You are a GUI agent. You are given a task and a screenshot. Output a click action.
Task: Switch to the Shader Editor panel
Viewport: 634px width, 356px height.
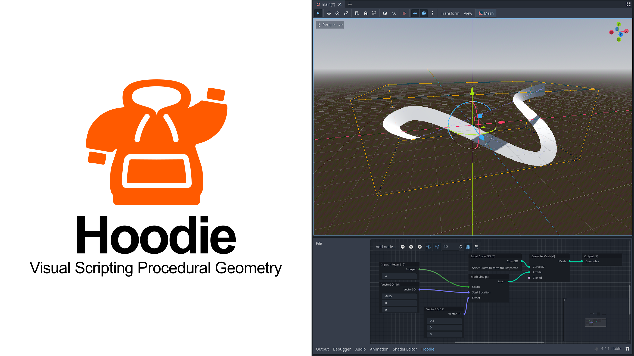[405, 349]
